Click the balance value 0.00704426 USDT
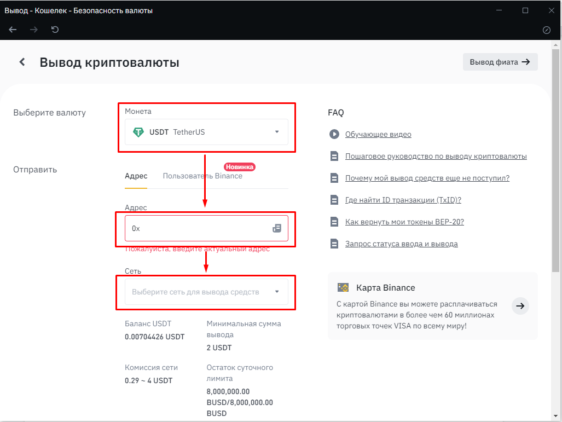 click(x=154, y=337)
